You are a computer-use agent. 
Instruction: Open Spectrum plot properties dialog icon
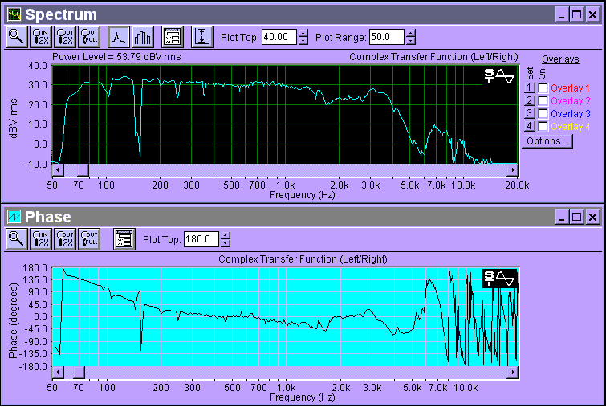(172, 36)
